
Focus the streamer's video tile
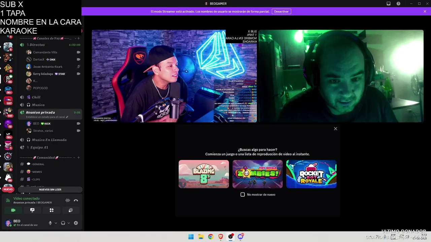174,76
